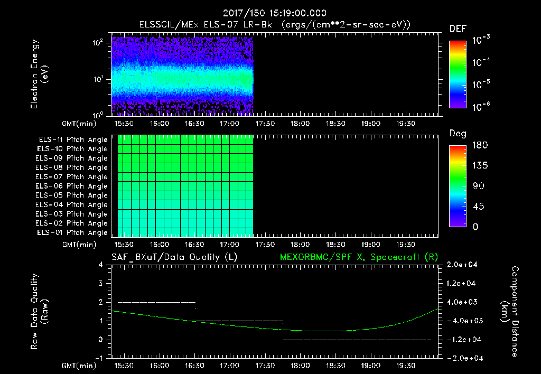Click 18:00 tick label under the spectrogram panel
Viewport: 541px width, 374px height.
pos(300,124)
